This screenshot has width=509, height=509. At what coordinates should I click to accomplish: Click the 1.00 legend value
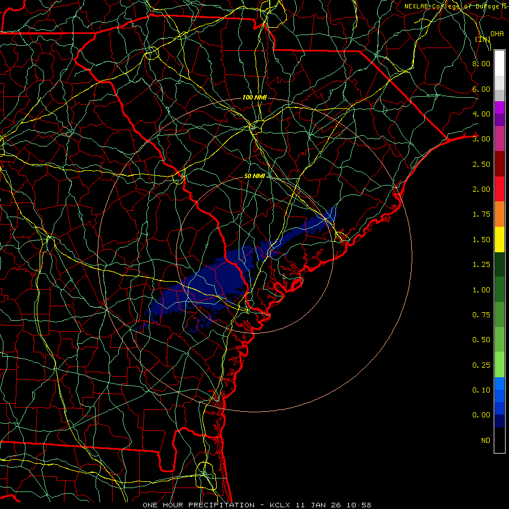click(481, 290)
